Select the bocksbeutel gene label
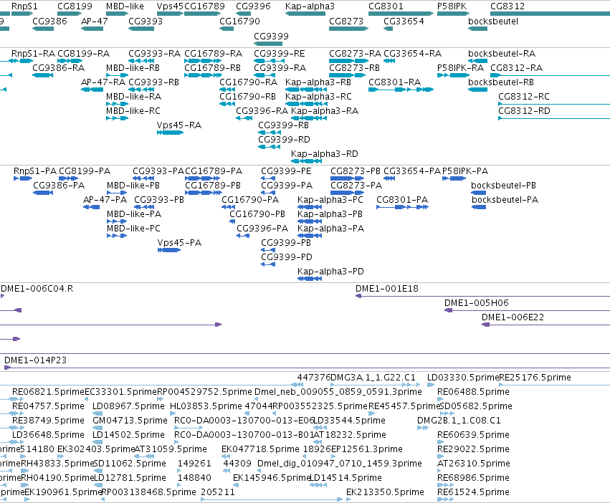The height and width of the screenshot is (503, 610). (493, 21)
